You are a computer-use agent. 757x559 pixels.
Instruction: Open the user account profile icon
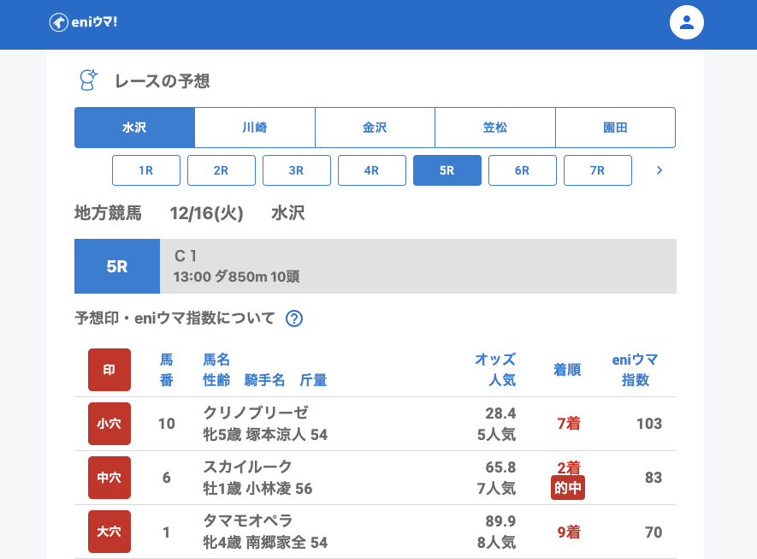(686, 22)
